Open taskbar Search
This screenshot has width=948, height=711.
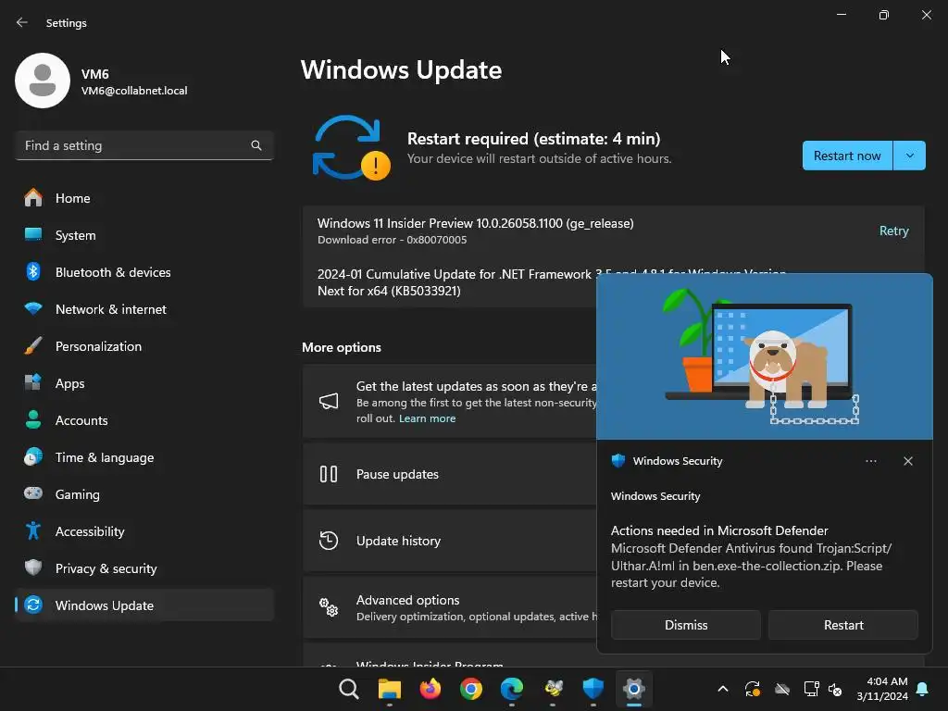pyautogui.click(x=348, y=689)
